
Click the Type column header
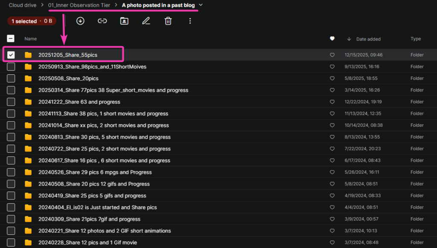click(415, 39)
